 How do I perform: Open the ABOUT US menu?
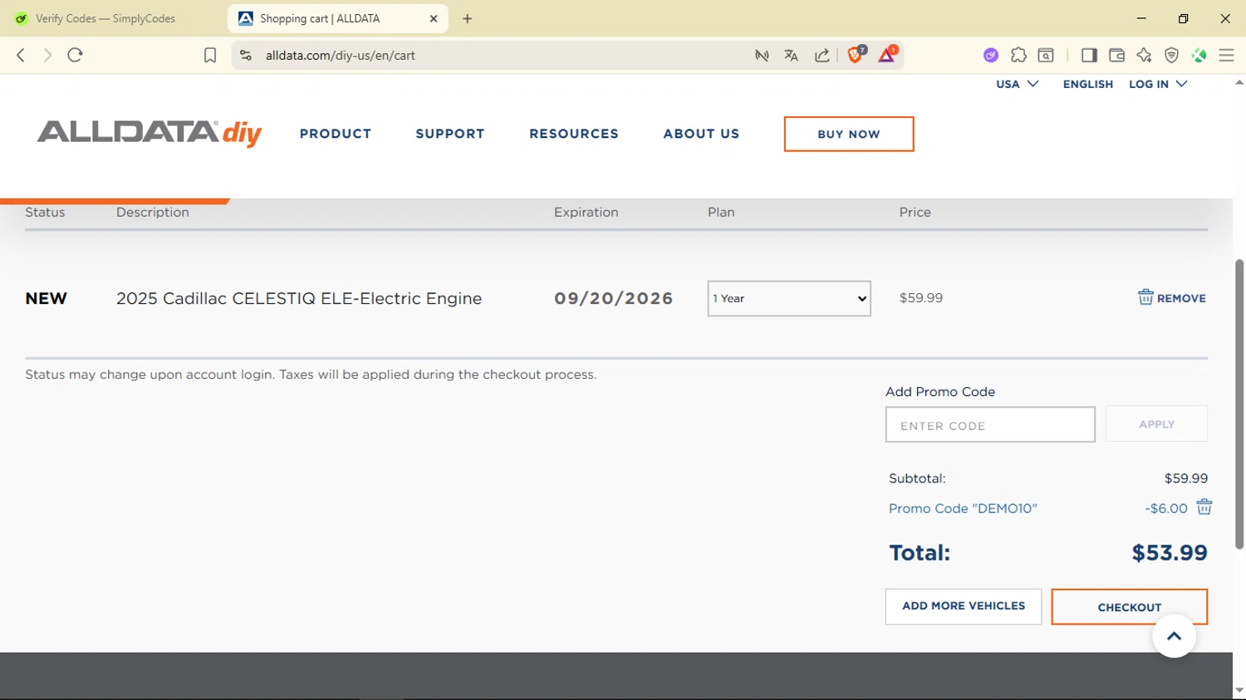[x=701, y=134]
